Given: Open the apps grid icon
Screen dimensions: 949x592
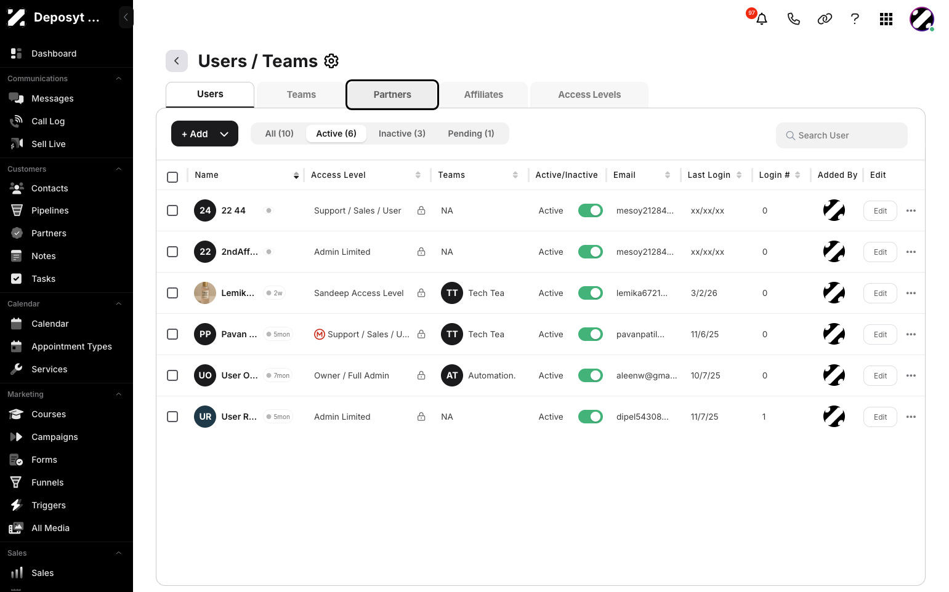Looking at the screenshot, I should point(886,19).
